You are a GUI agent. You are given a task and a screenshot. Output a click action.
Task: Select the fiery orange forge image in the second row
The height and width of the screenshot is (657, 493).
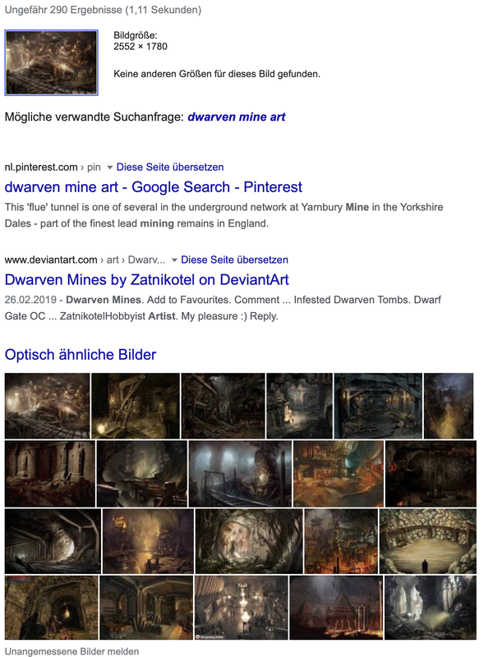(339, 474)
